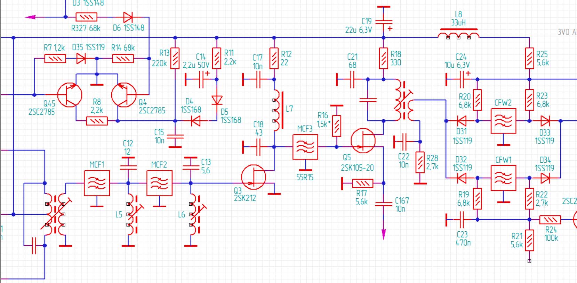Select the R24 100k resistor
The image size is (577, 283).
pos(550,220)
